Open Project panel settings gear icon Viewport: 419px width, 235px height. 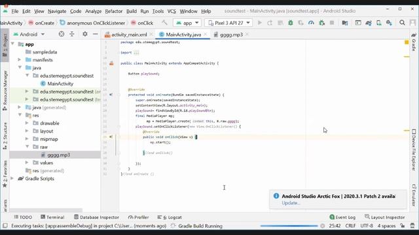pos(85,34)
